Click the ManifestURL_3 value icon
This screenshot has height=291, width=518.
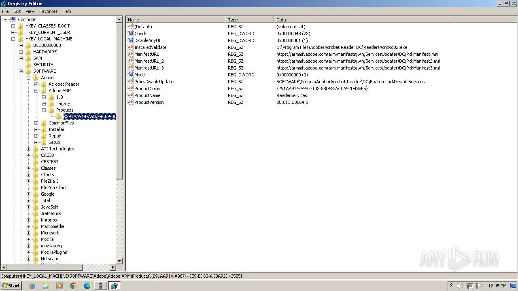[x=130, y=67]
